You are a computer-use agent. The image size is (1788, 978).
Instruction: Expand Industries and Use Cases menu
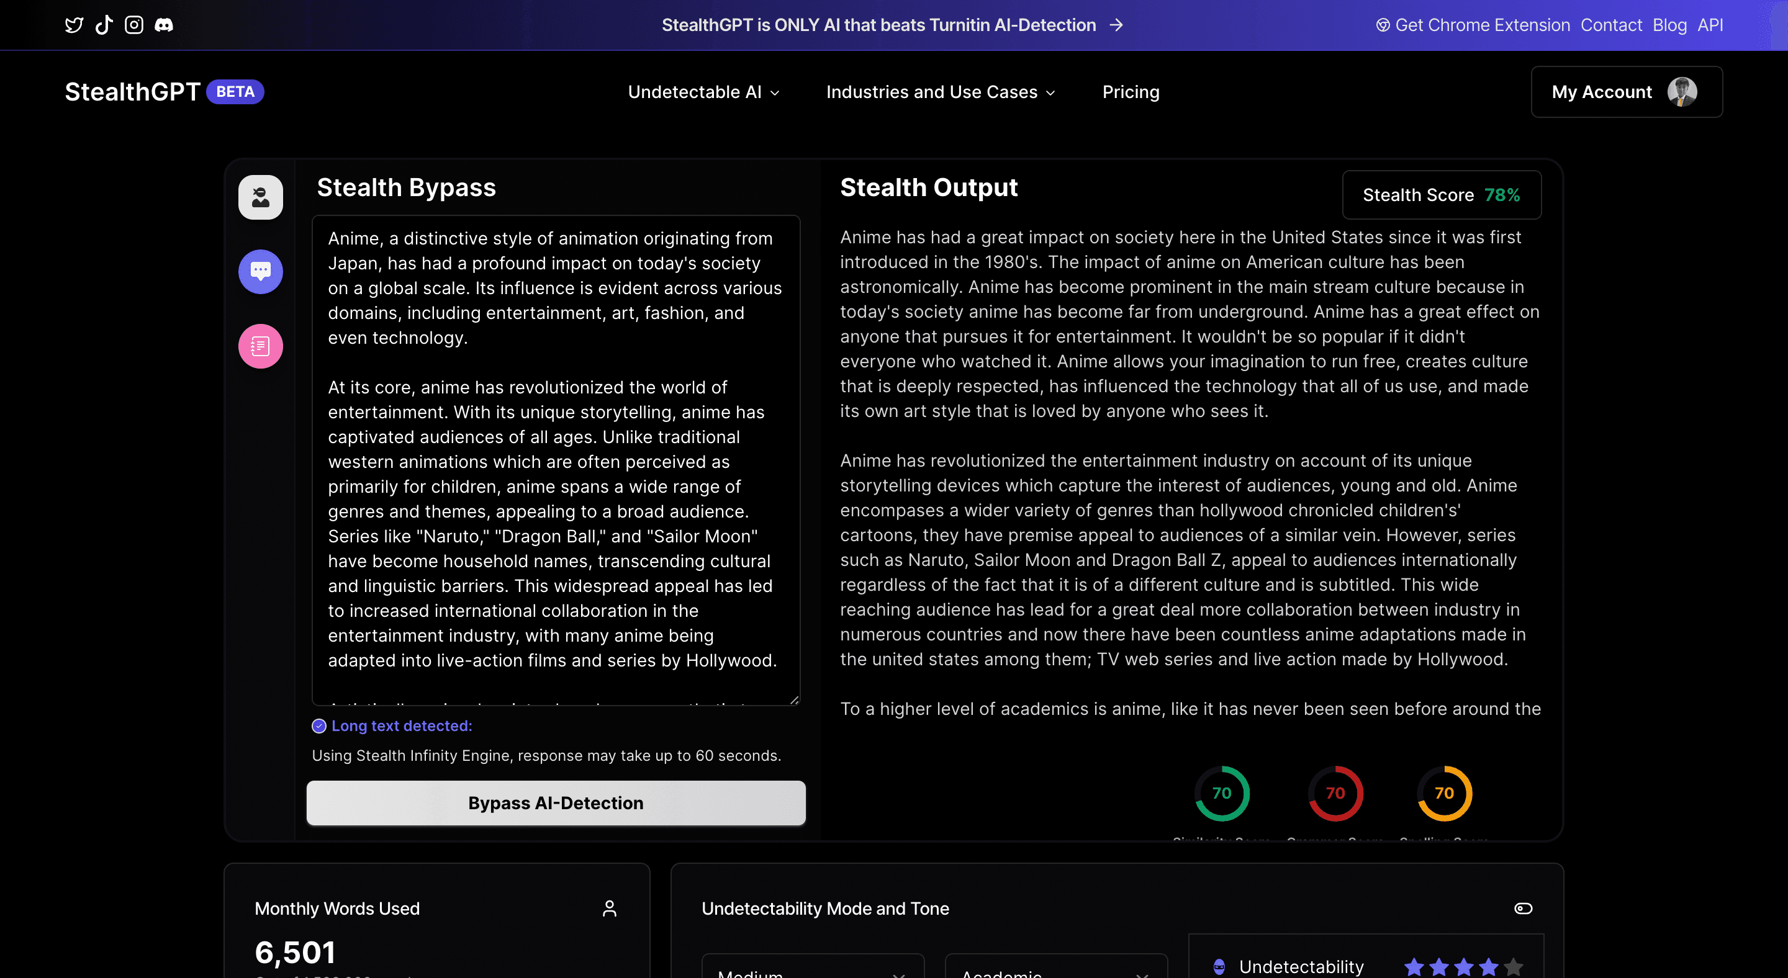(x=940, y=92)
